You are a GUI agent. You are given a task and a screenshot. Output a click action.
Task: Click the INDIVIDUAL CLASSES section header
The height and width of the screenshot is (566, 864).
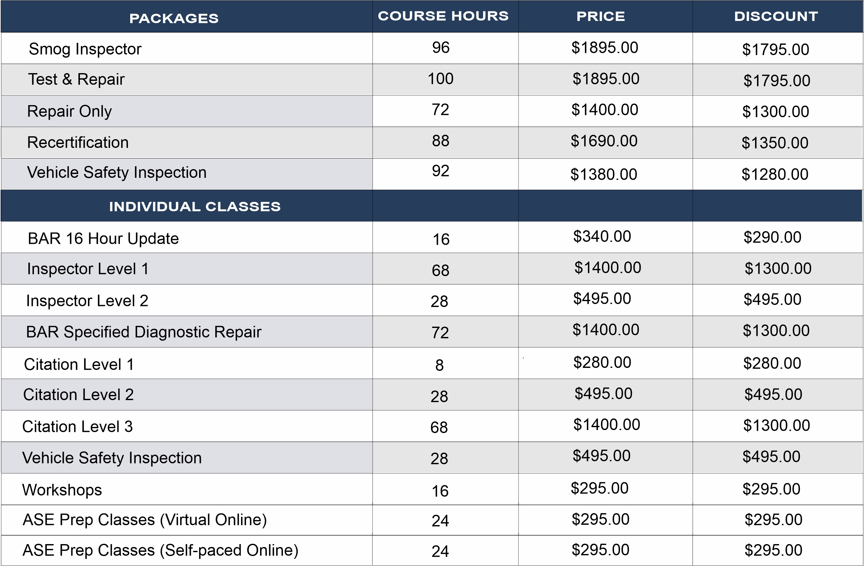(195, 206)
